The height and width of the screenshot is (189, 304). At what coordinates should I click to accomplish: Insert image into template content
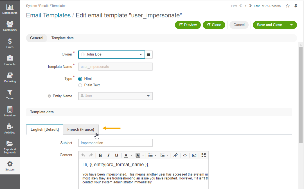(194, 155)
